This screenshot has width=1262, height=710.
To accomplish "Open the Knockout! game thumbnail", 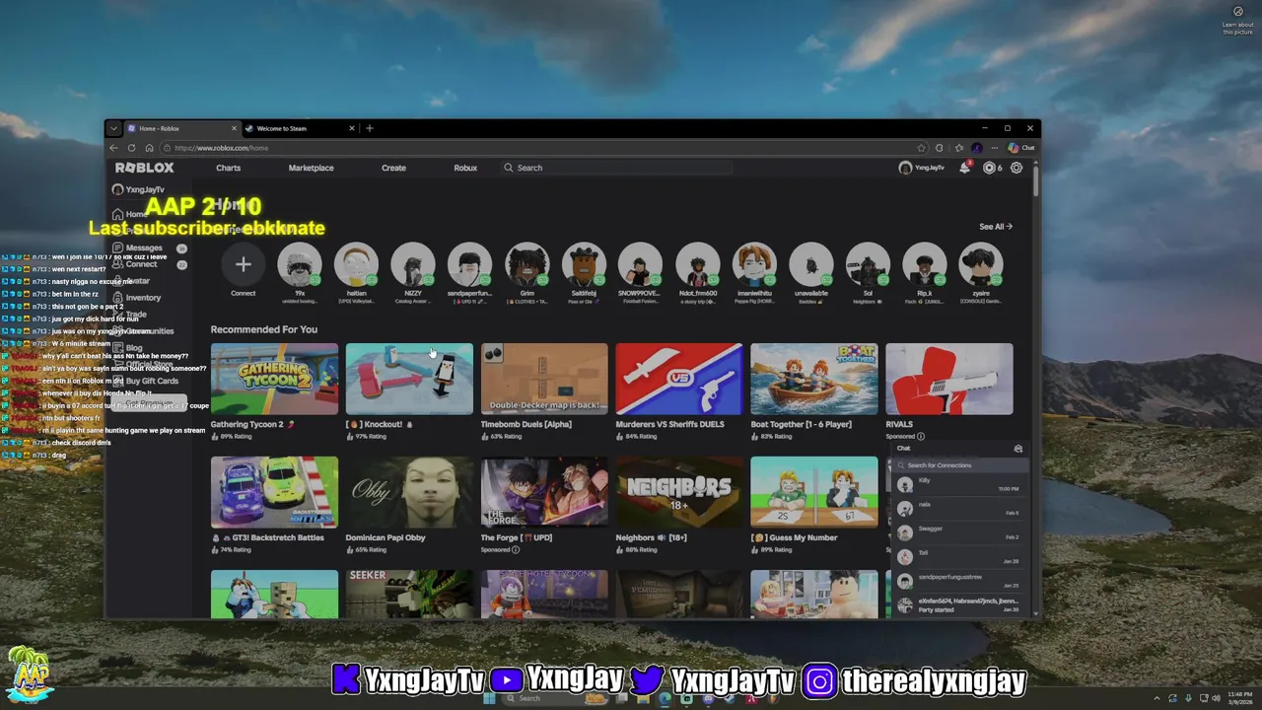I will coord(409,379).
